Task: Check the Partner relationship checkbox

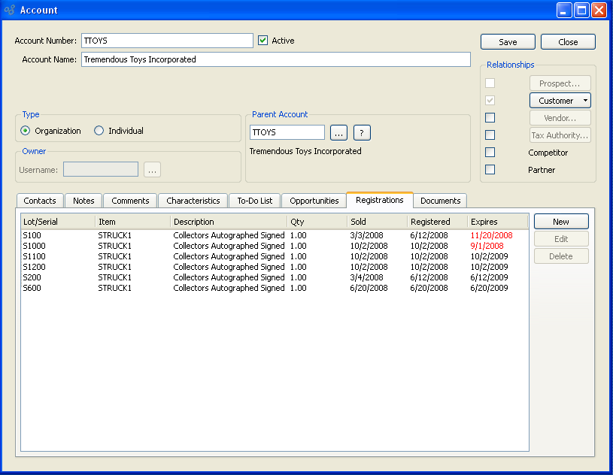Action: 490,170
